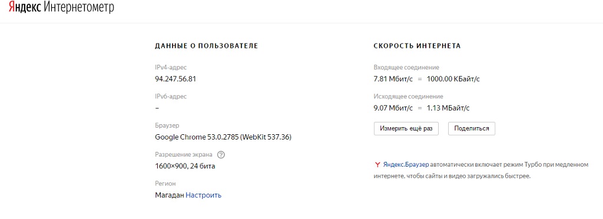Click the Регион label
Image resolution: width=603 pixels, height=219 pixels.
click(x=165, y=184)
